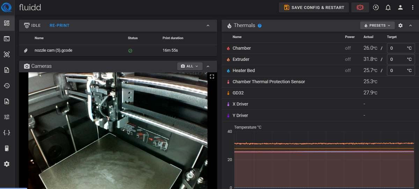This screenshot has width=419, height=189.
Task: Open the Dashboard page in sidebar
Action: click(7, 23)
